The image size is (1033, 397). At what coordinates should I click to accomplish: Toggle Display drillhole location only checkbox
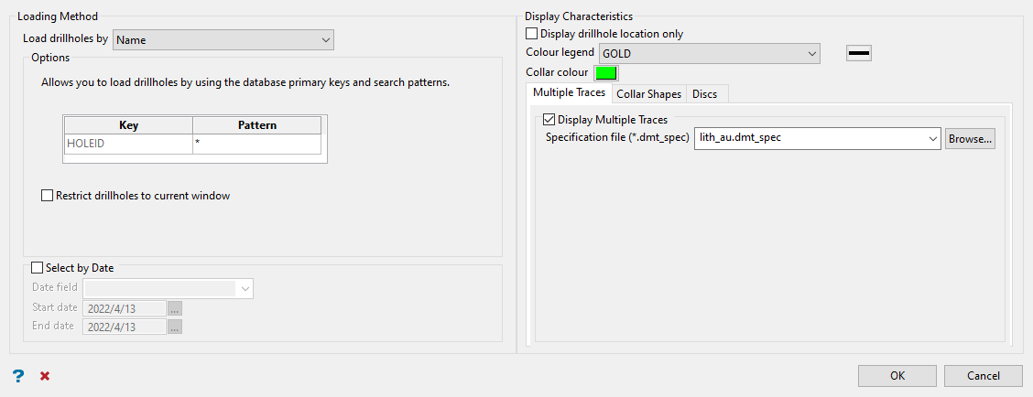[532, 34]
